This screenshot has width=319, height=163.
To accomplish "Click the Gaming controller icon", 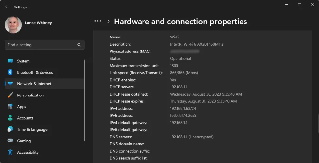I will [x=10, y=141].
